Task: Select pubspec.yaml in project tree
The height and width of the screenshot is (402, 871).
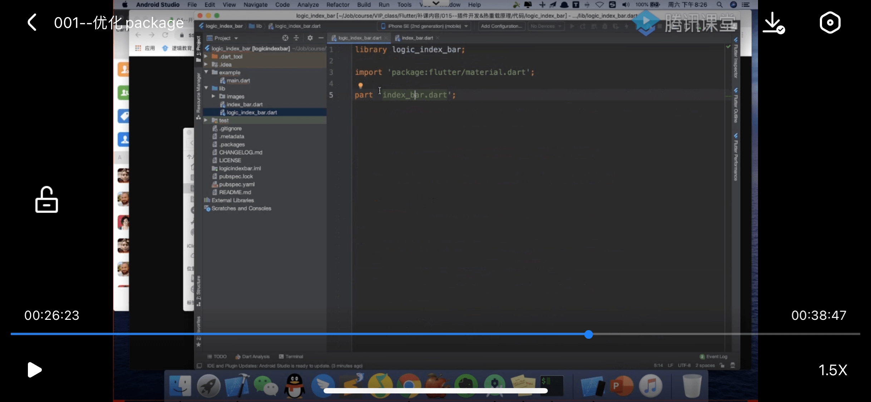Action: click(x=236, y=184)
